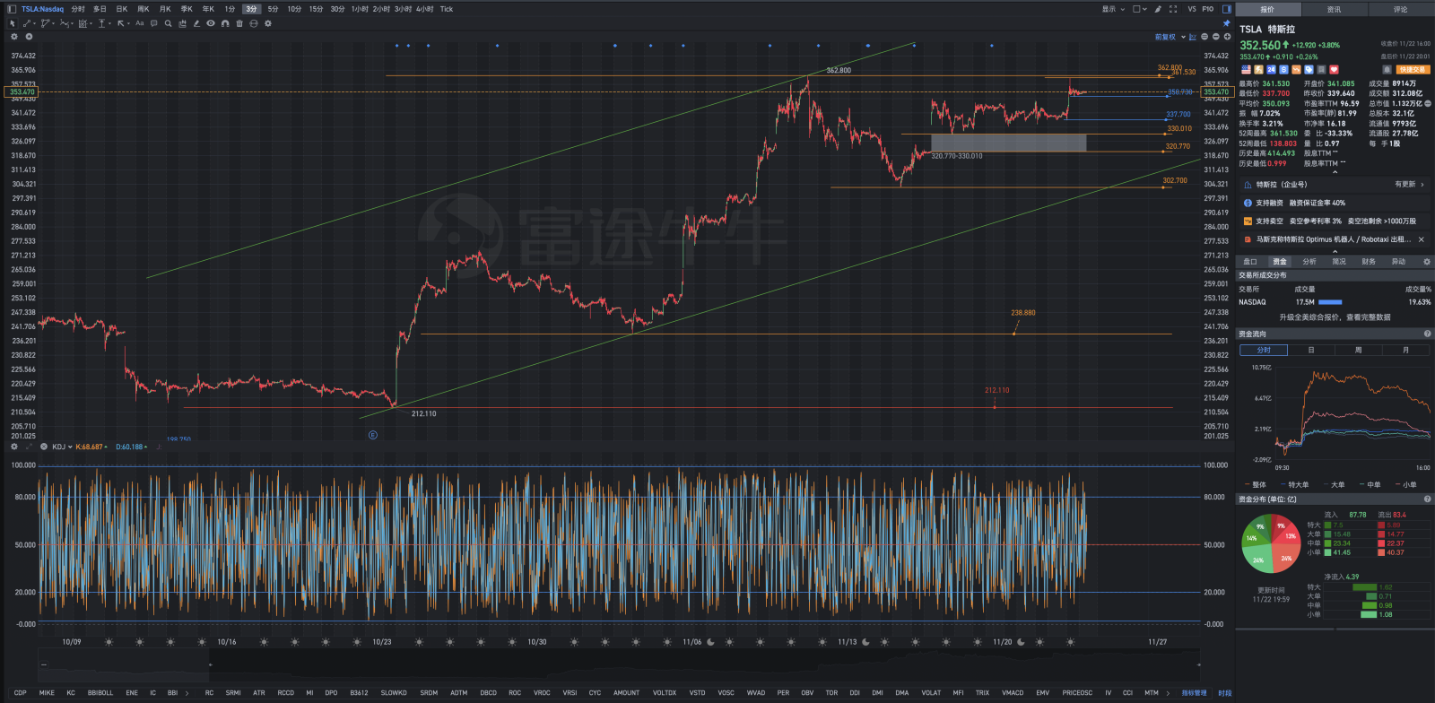This screenshot has height=703, width=1435.
Task: Show help for 资金分布 section
Action: [1427, 499]
